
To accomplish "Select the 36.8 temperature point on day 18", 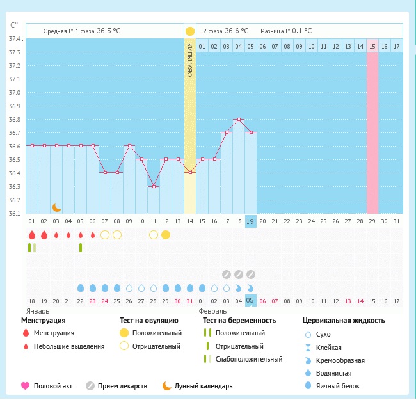I will [239, 119].
